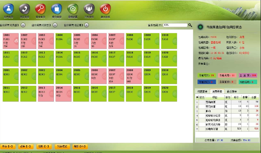Select occupied room card 2014
Image resolution: width=261 pixels, height=153 pixels.
click(x=63, y=94)
